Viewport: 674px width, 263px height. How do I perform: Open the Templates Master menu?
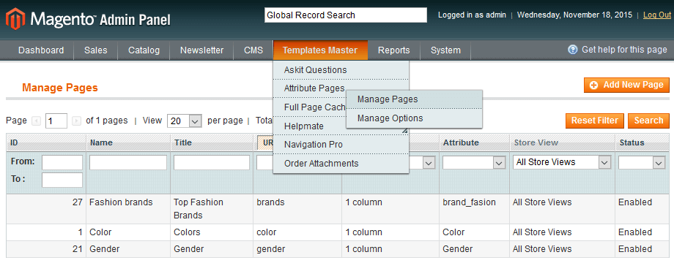point(320,50)
